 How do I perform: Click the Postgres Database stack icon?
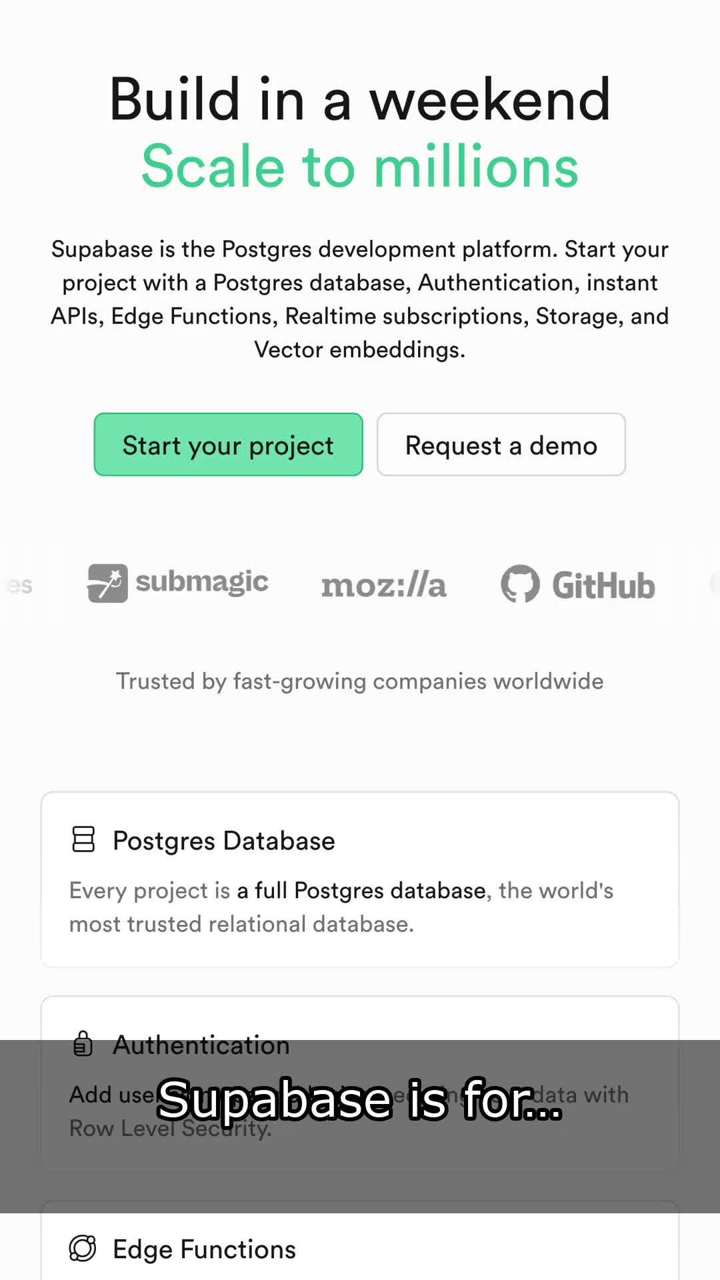83,839
